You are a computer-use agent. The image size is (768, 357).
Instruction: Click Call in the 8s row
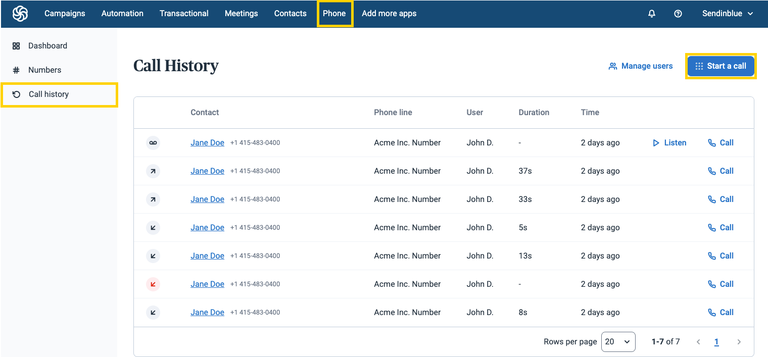pos(721,313)
